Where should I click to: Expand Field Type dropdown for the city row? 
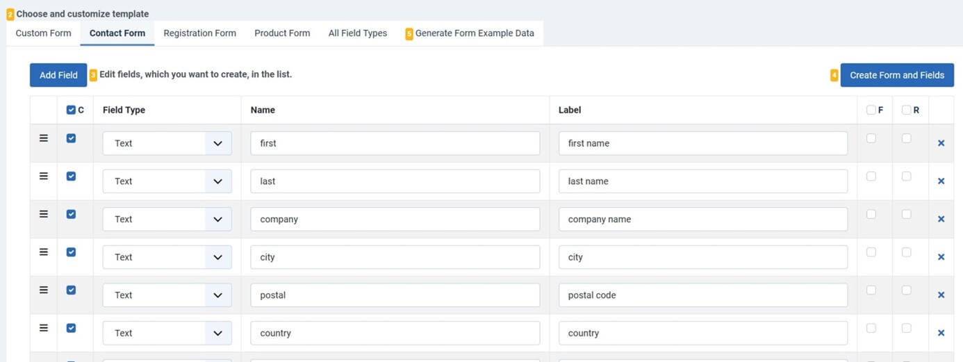[x=167, y=257]
